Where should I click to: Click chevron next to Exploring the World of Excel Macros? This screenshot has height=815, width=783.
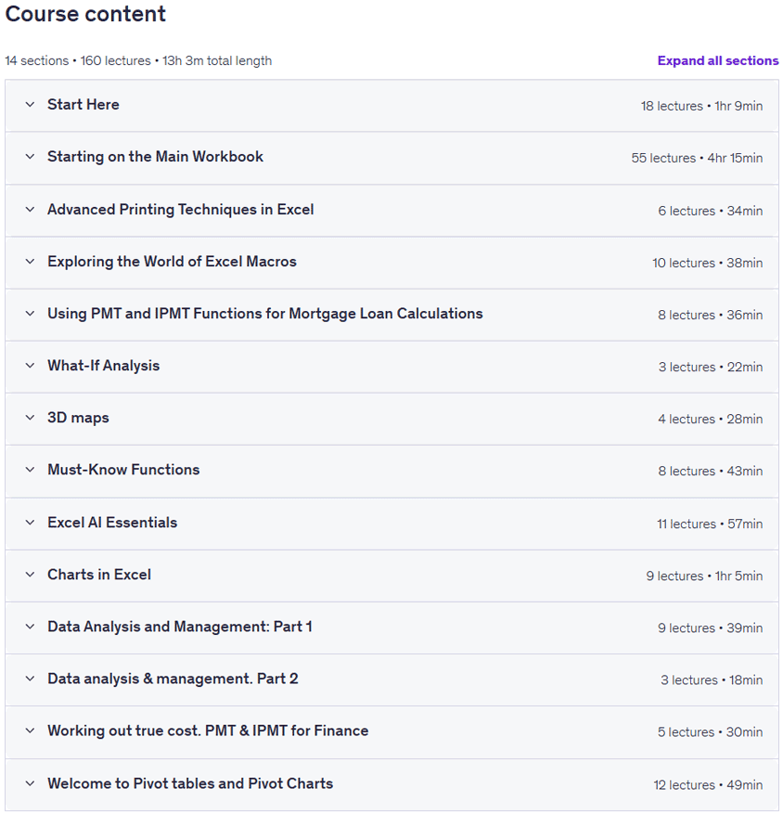click(x=30, y=262)
